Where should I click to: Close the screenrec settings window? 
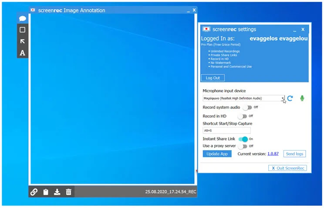[x=303, y=29]
